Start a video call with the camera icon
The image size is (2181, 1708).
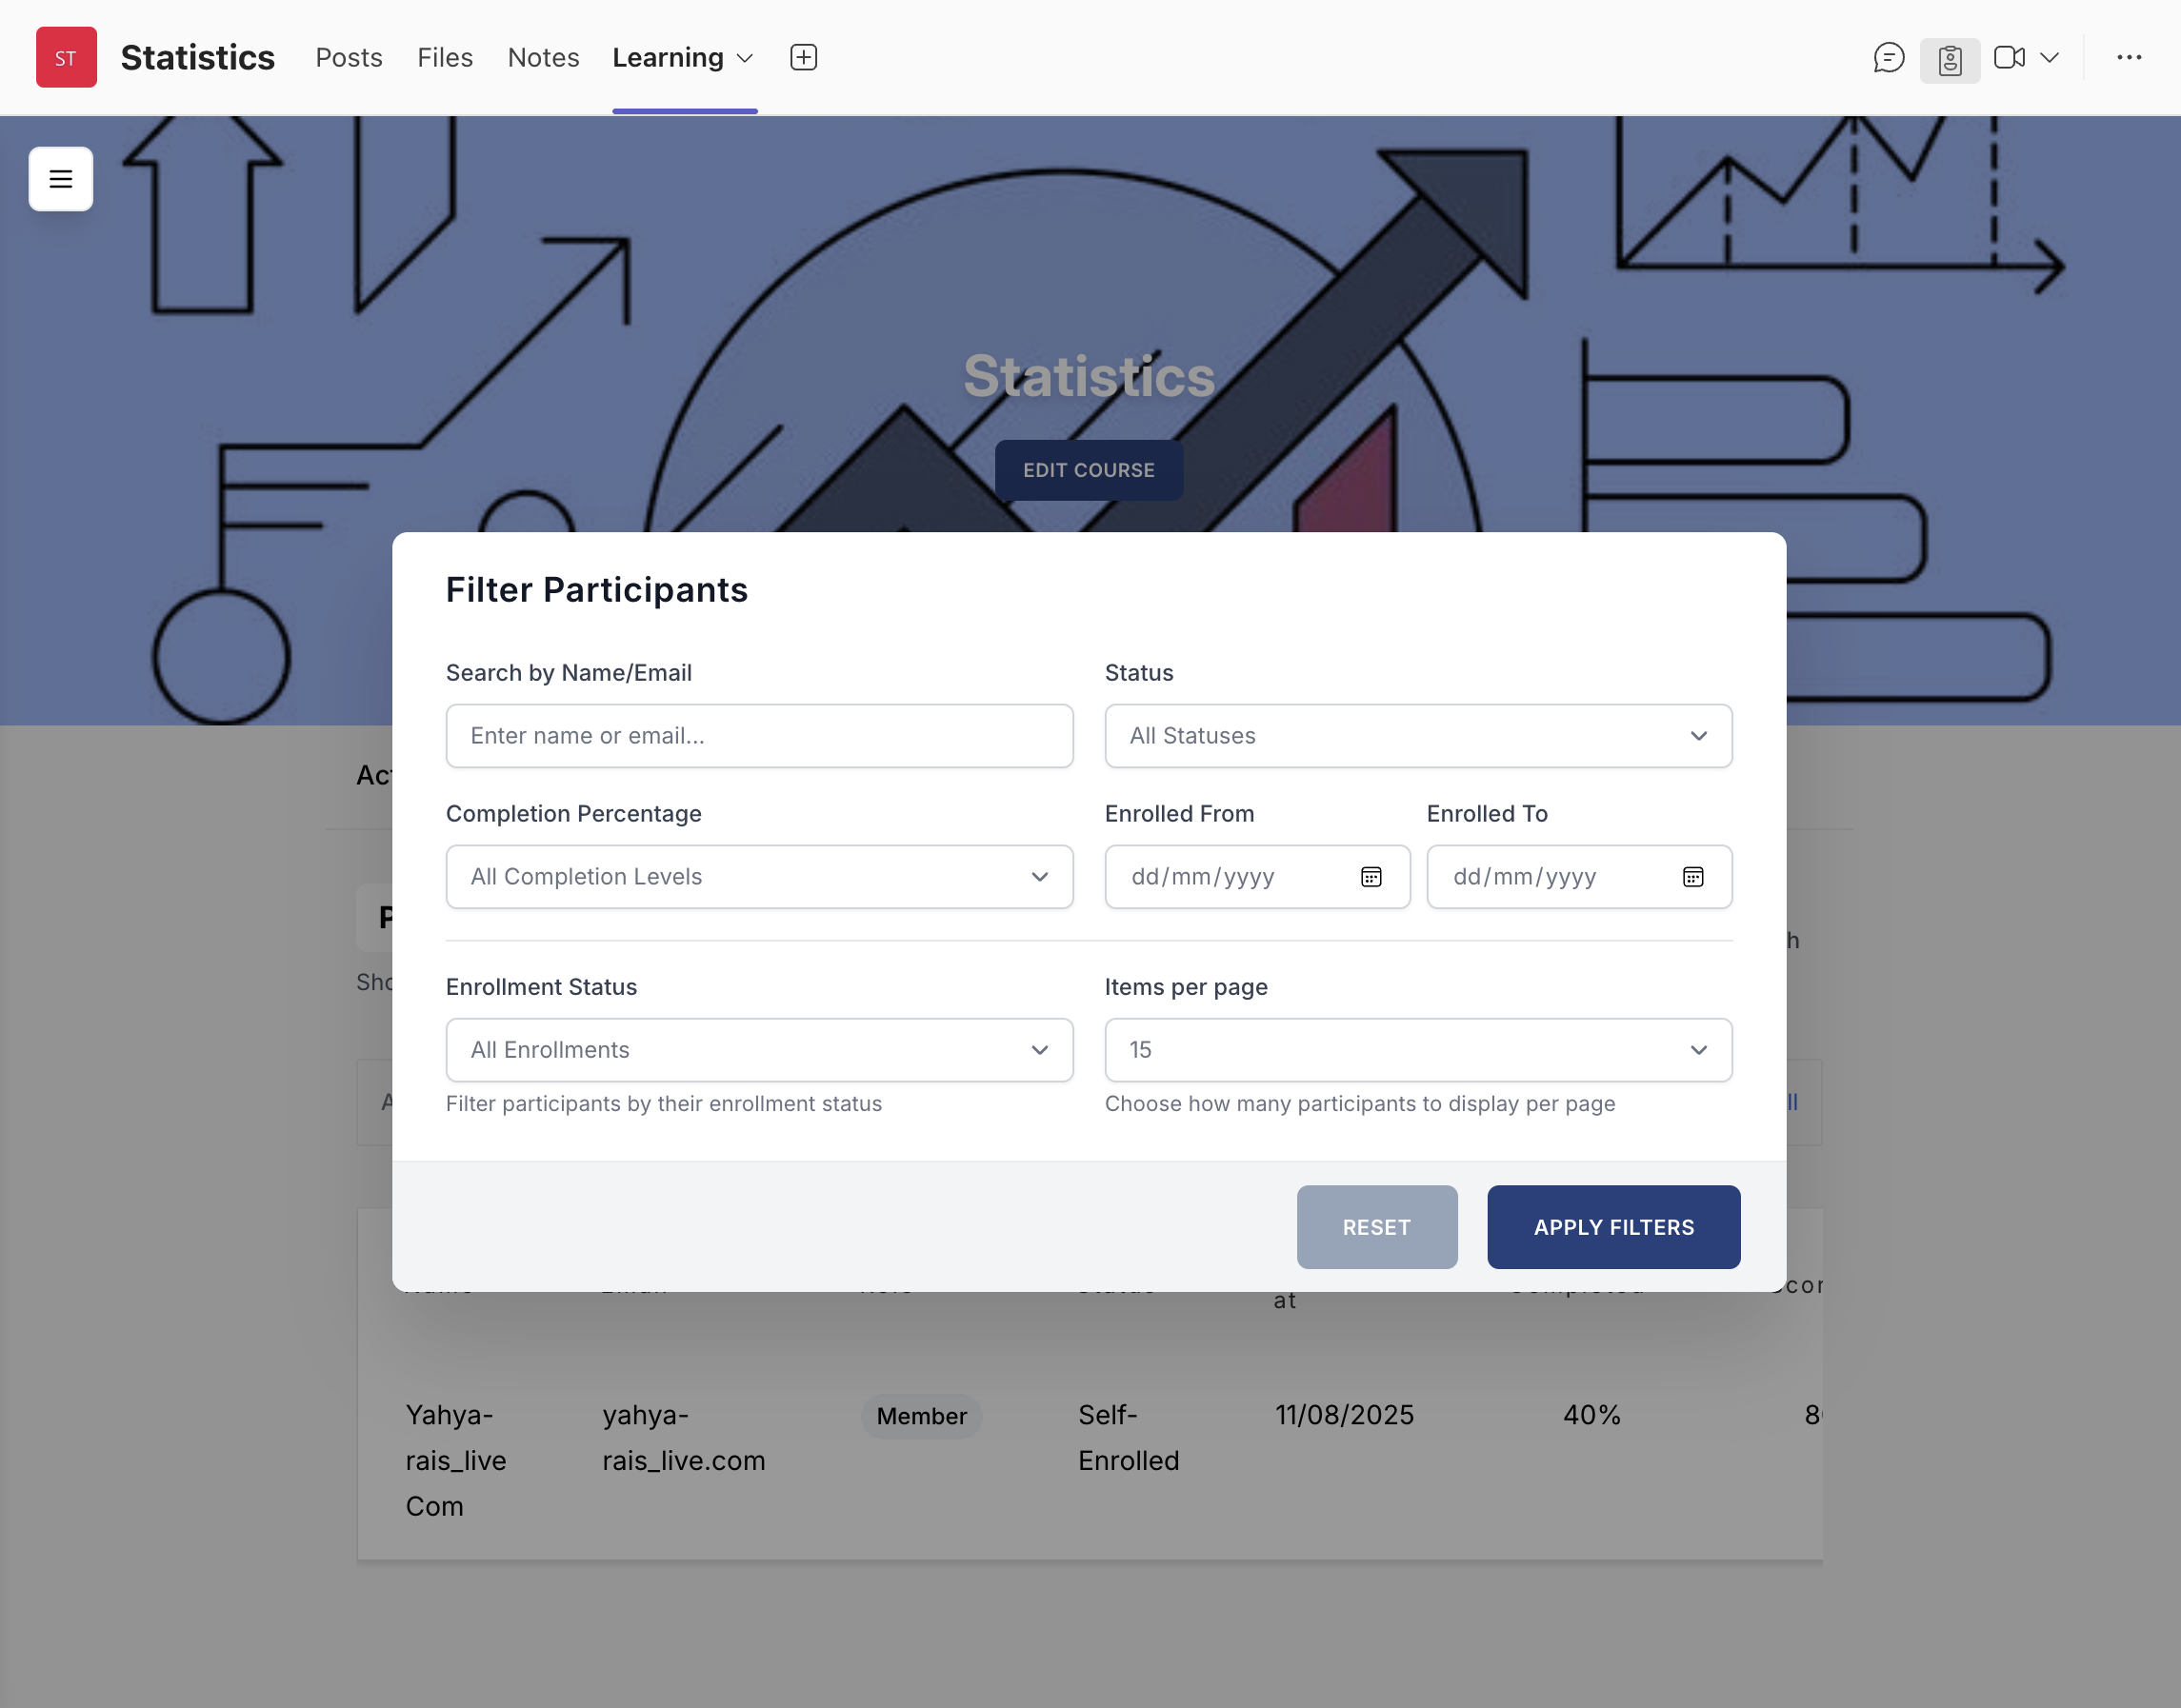(x=2008, y=58)
